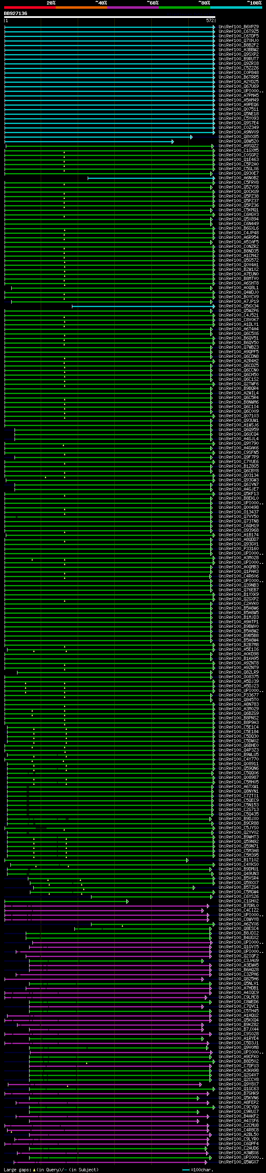This screenshot has height=1173, width=266.
Task: Click the UniRef100_C6HGV3 hit label
Action: (x=239, y=214)
